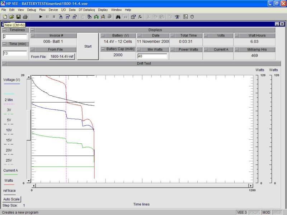
Task: Click the Open file folder icon
Action: [11, 17]
